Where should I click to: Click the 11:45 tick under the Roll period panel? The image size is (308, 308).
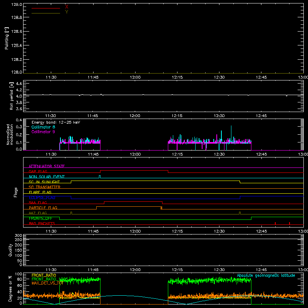(x=93, y=116)
